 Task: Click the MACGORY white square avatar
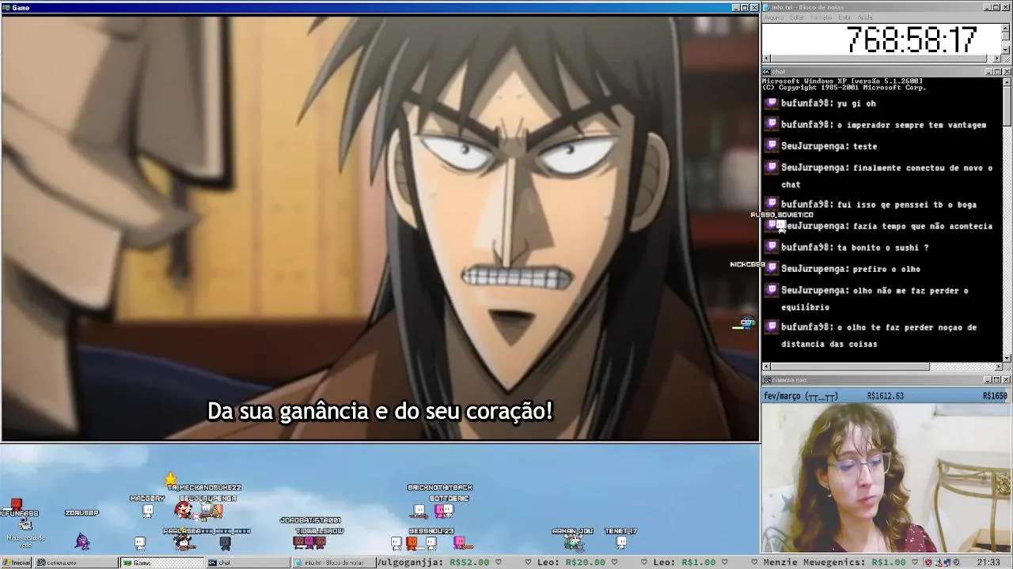(x=148, y=511)
